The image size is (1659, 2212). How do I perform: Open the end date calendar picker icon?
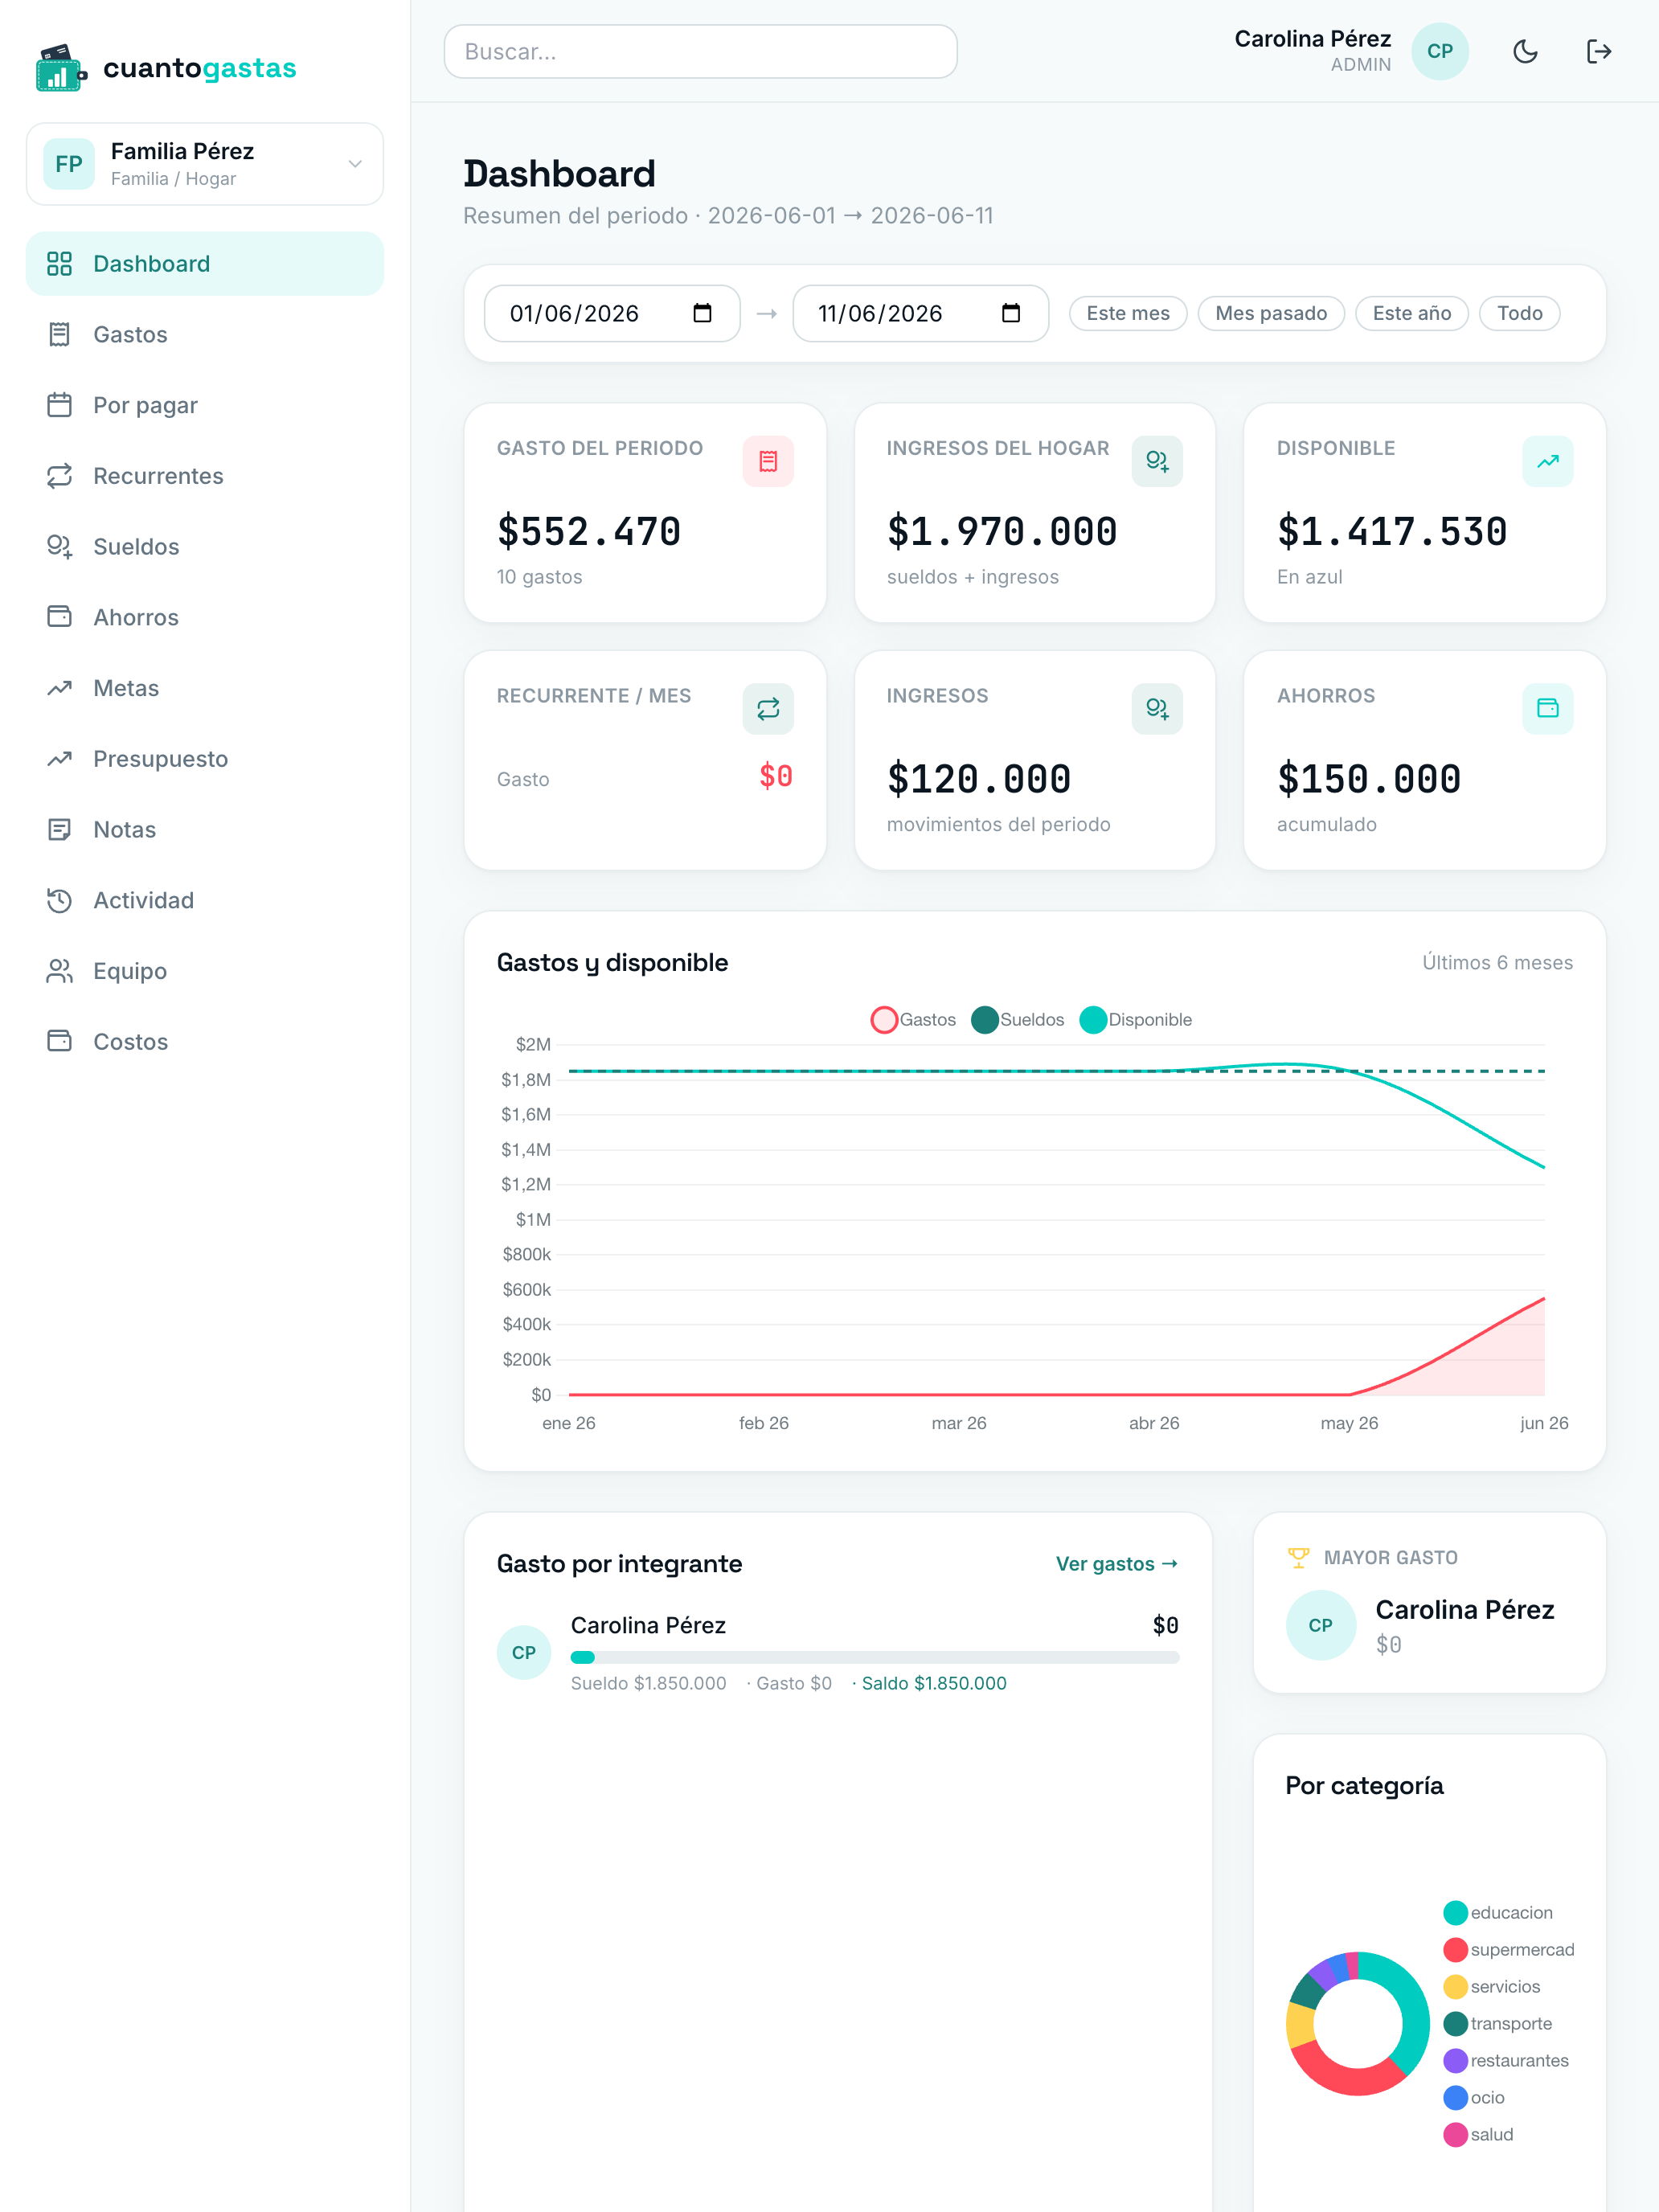click(x=1010, y=313)
